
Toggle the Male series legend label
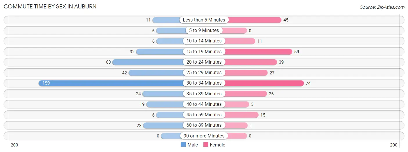pyautogui.click(x=193, y=145)
